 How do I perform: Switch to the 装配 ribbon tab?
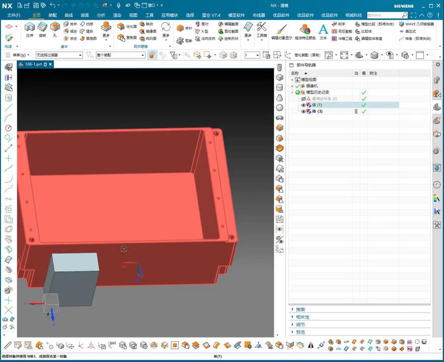pyautogui.click(x=52, y=15)
